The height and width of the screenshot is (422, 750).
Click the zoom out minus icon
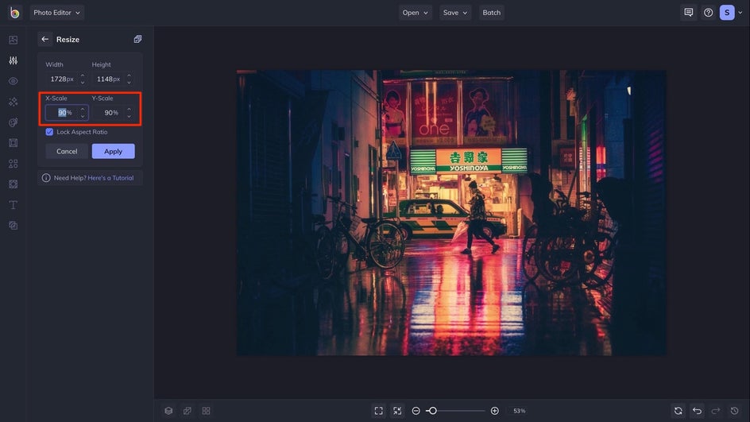[x=416, y=411]
